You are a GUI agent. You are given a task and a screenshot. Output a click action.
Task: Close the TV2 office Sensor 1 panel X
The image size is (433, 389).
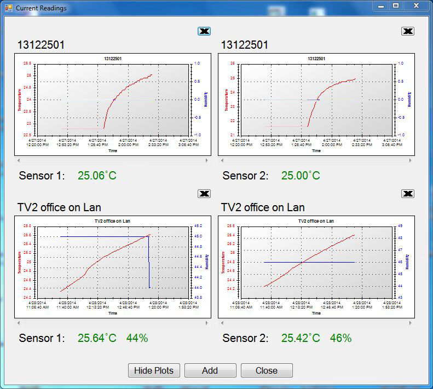[204, 194]
